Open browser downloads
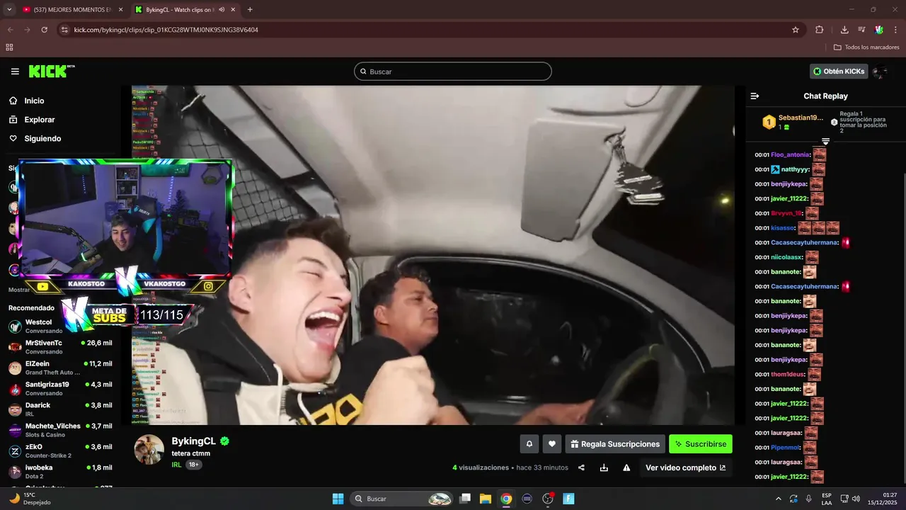906x510 pixels. pos(844,30)
